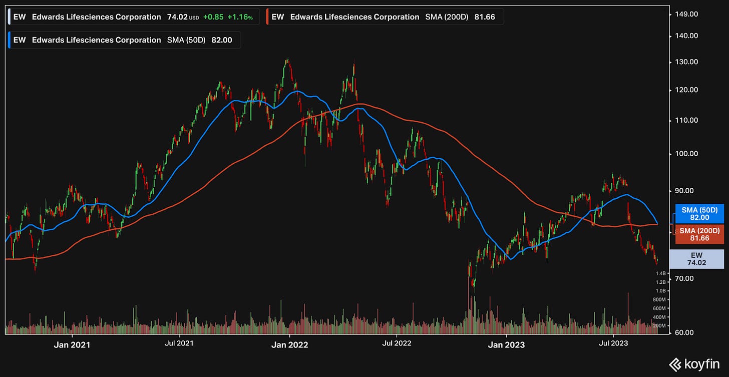Click the red SMA (200D) 81.66 axis tag
729x377 pixels.
pyautogui.click(x=699, y=234)
